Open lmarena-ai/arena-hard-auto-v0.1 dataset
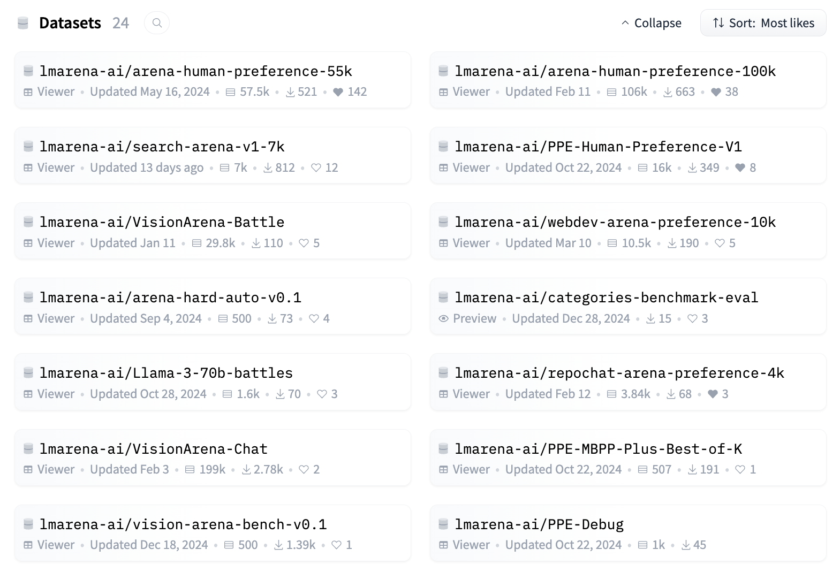The height and width of the screenshot is (572, 840). click(x=170, y=298)
